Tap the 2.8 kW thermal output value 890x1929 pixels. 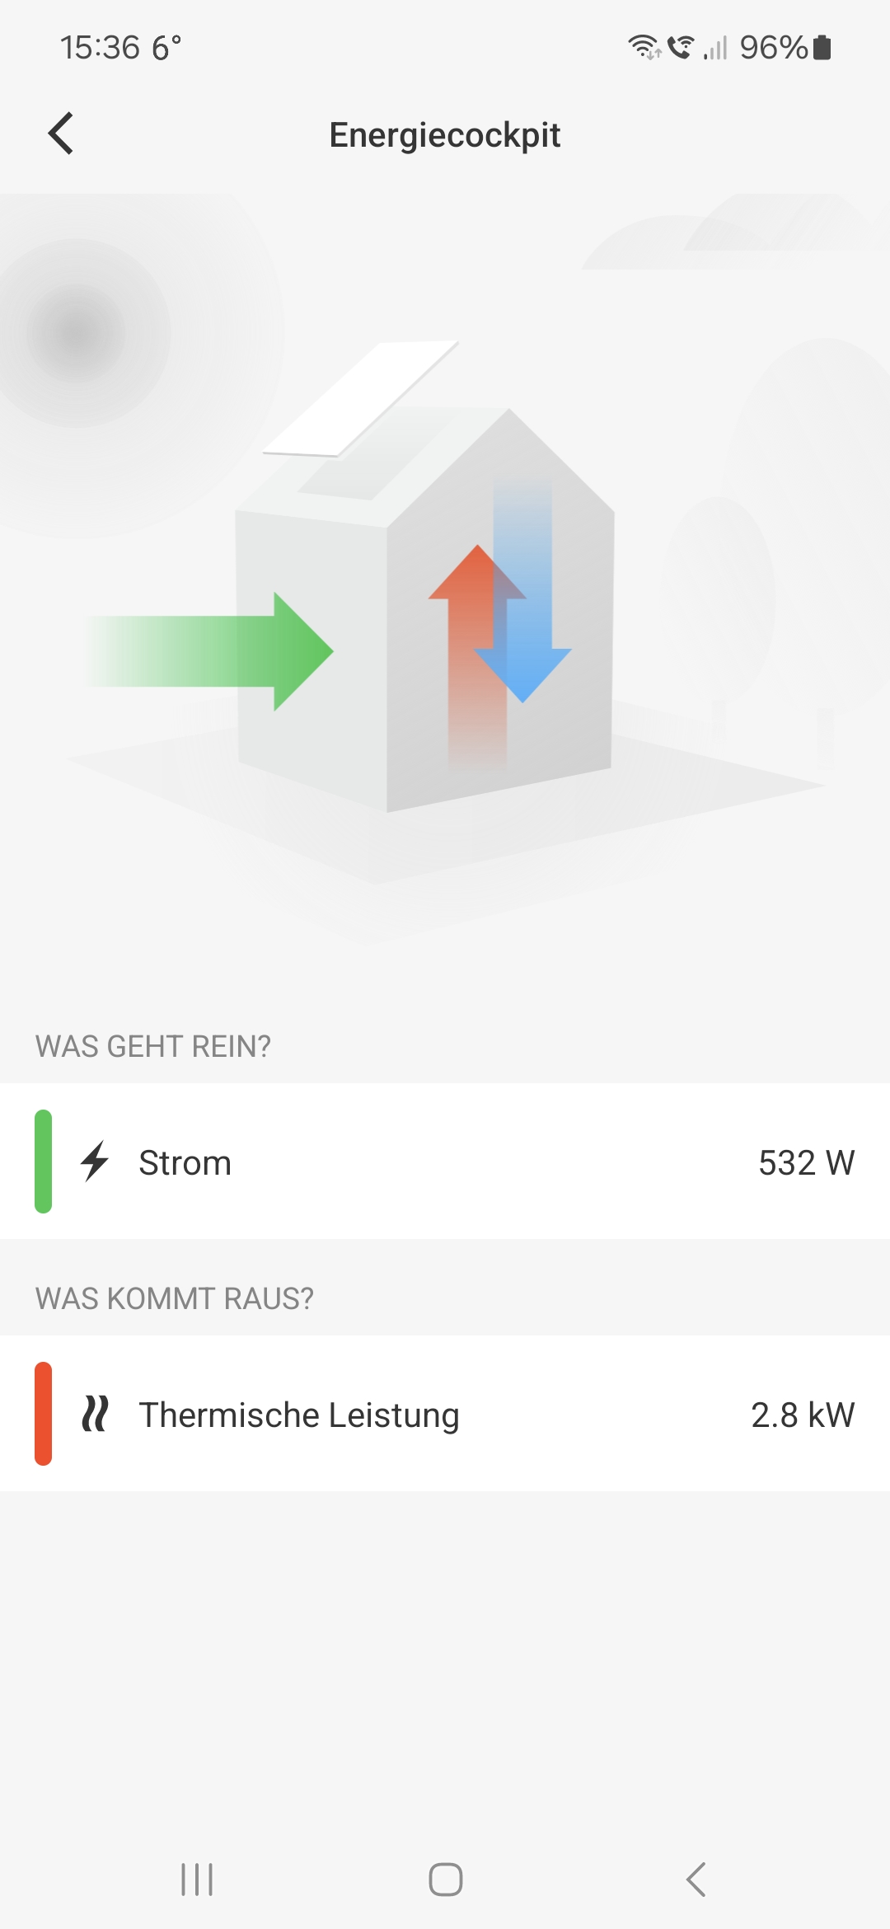803,1415
